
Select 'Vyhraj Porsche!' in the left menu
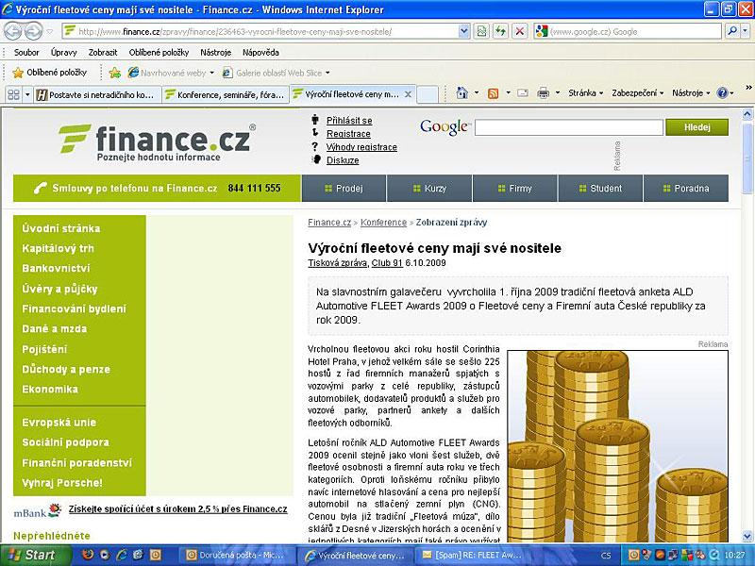(62, 483)
